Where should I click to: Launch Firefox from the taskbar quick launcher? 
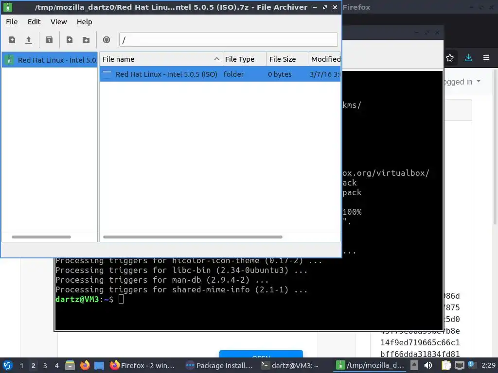[x=85, y=365]
